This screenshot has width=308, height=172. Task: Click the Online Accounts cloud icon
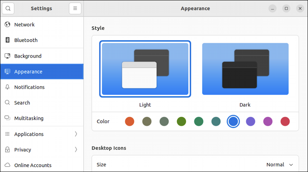(x=7, y=165)
